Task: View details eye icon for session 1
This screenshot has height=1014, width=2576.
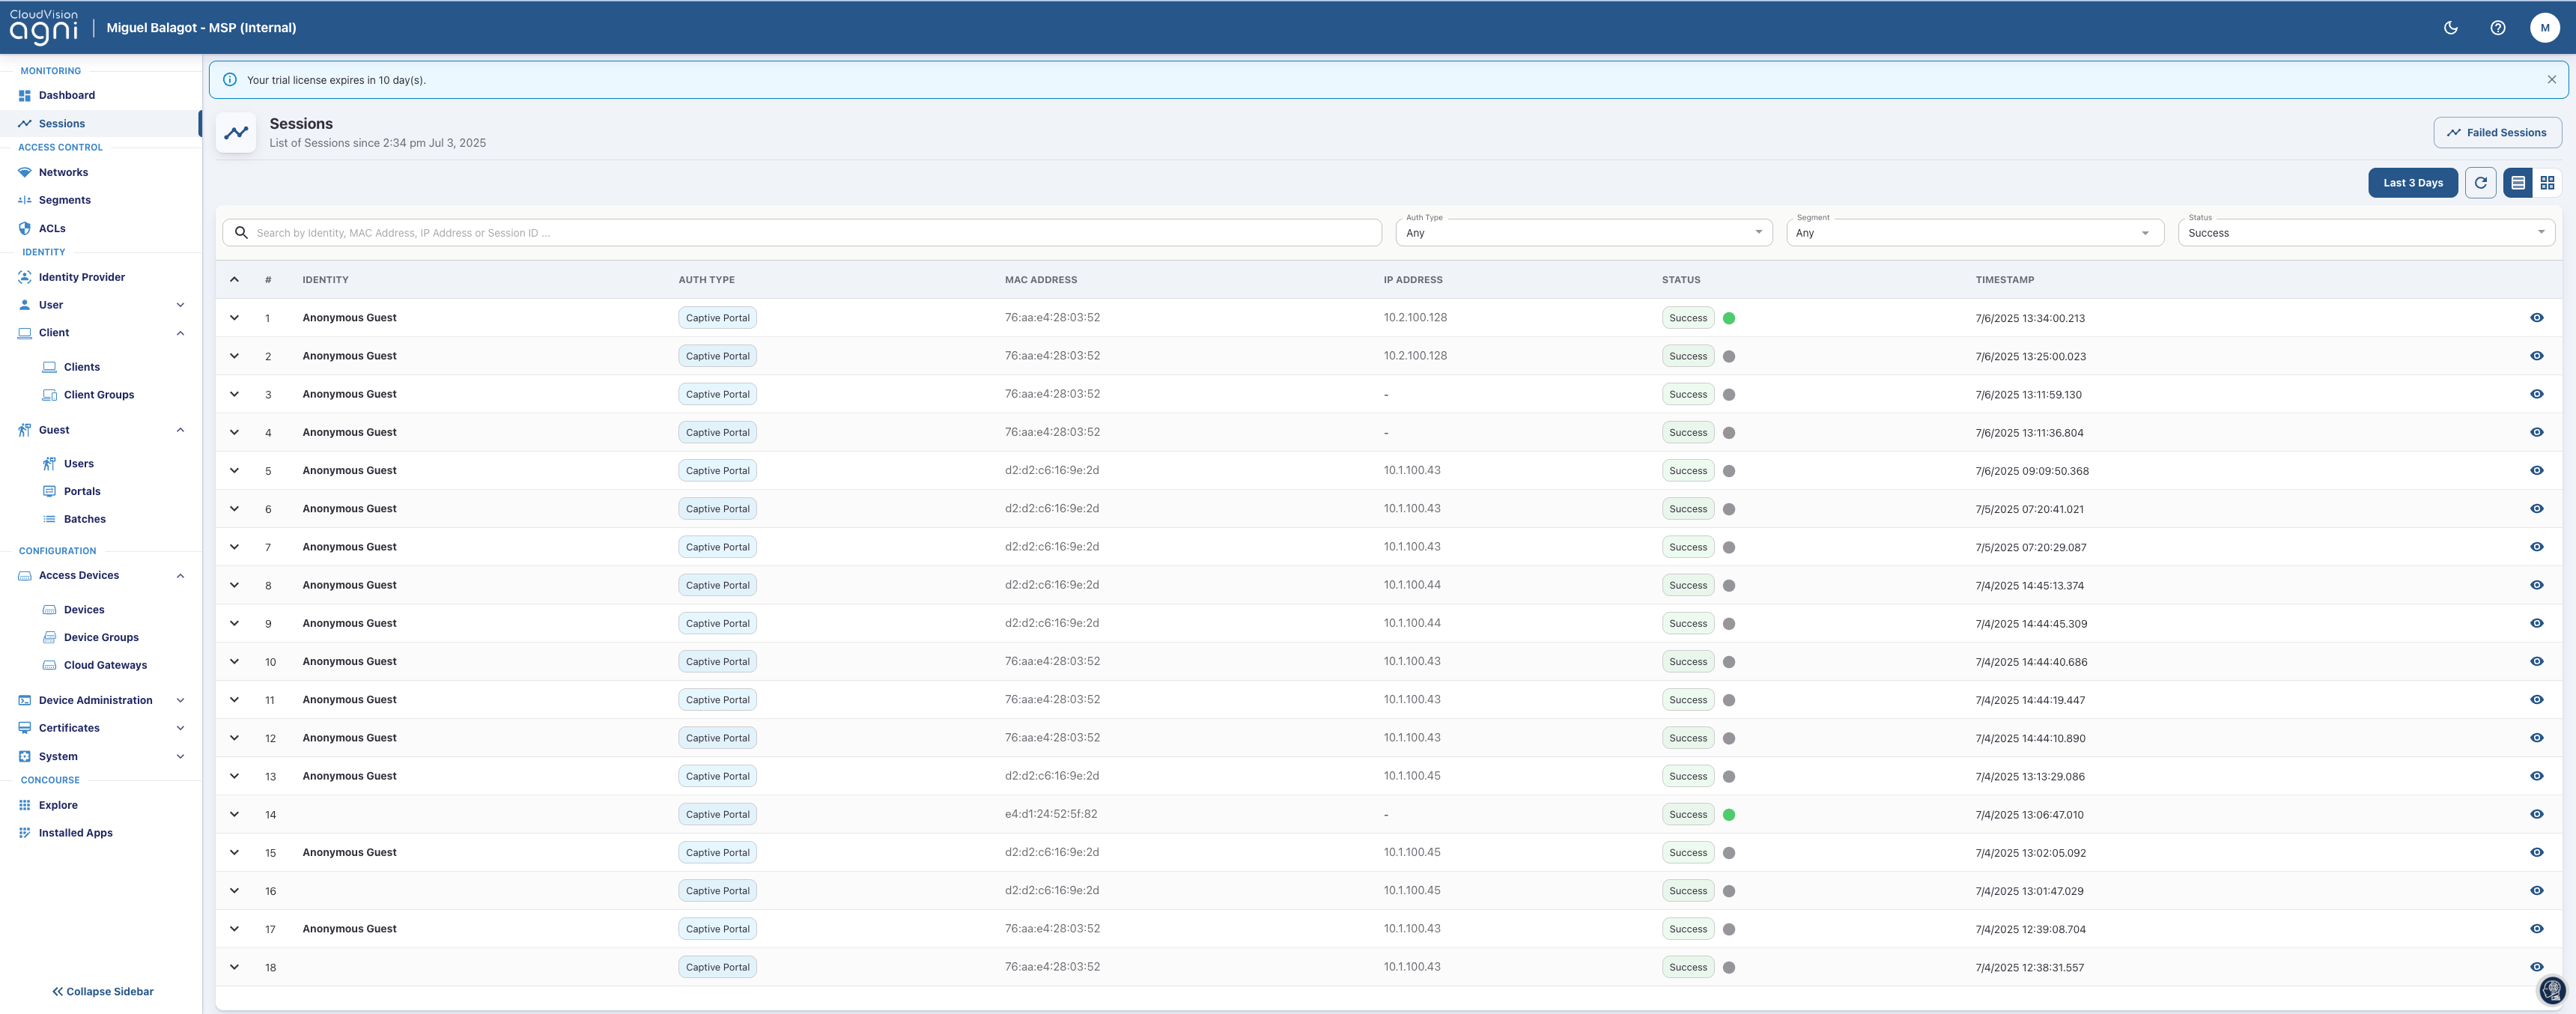Action: 2536,318
